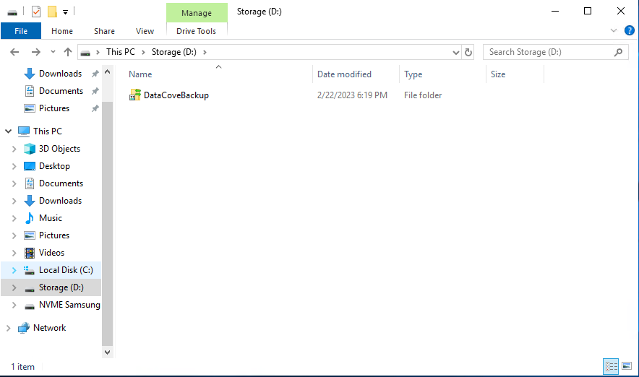
Task: Open the address bar history dropdown
Action: tap(455, 52)
